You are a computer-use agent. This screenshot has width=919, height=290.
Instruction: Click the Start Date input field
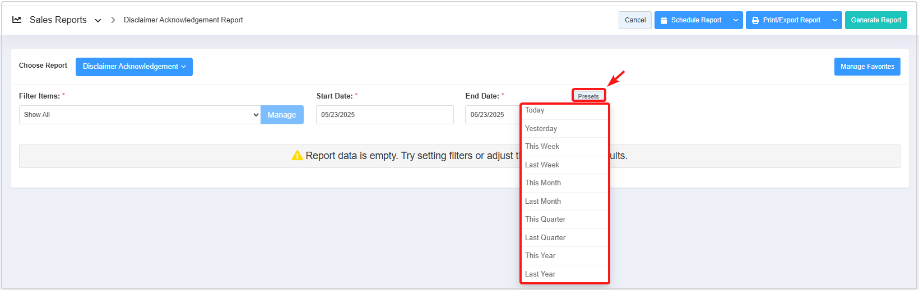tap(384, 115)
